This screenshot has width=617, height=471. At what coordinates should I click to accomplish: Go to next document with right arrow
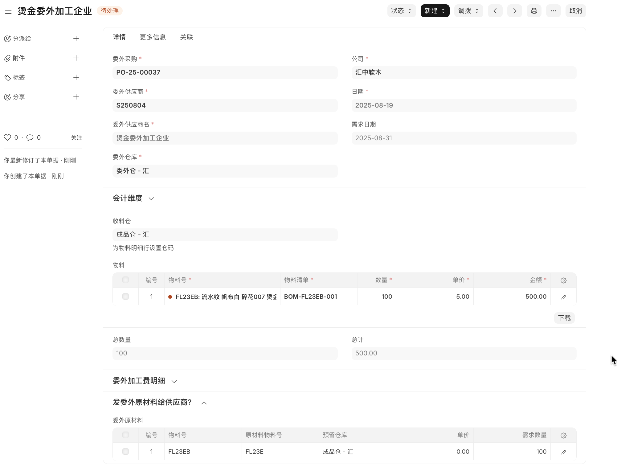click(x=514, y=11)
